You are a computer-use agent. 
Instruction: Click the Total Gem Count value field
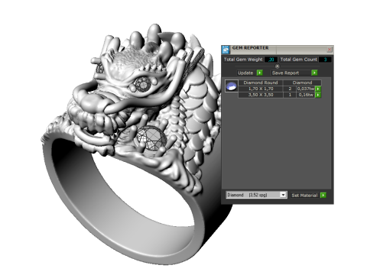[325, 60]
